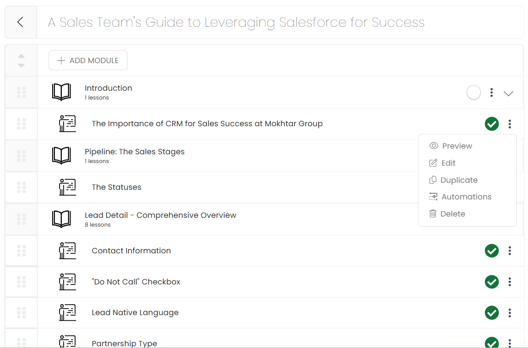
Task: Toggle green checkmark on Lead Native Language
Action: click(x=492, y=313)
